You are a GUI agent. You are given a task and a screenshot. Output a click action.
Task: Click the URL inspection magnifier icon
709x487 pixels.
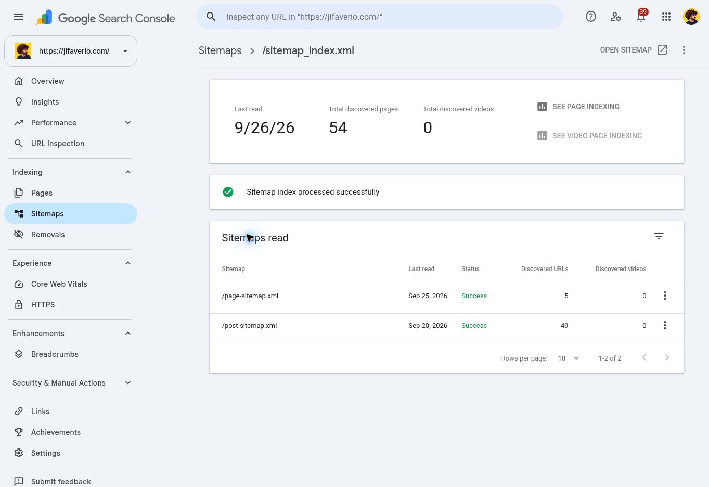click(19, 143)
